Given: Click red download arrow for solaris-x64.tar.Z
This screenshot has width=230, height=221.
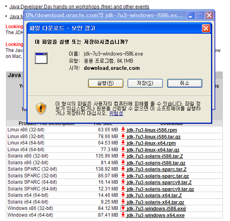Looking at the screenshot, I should click(123, 195).
